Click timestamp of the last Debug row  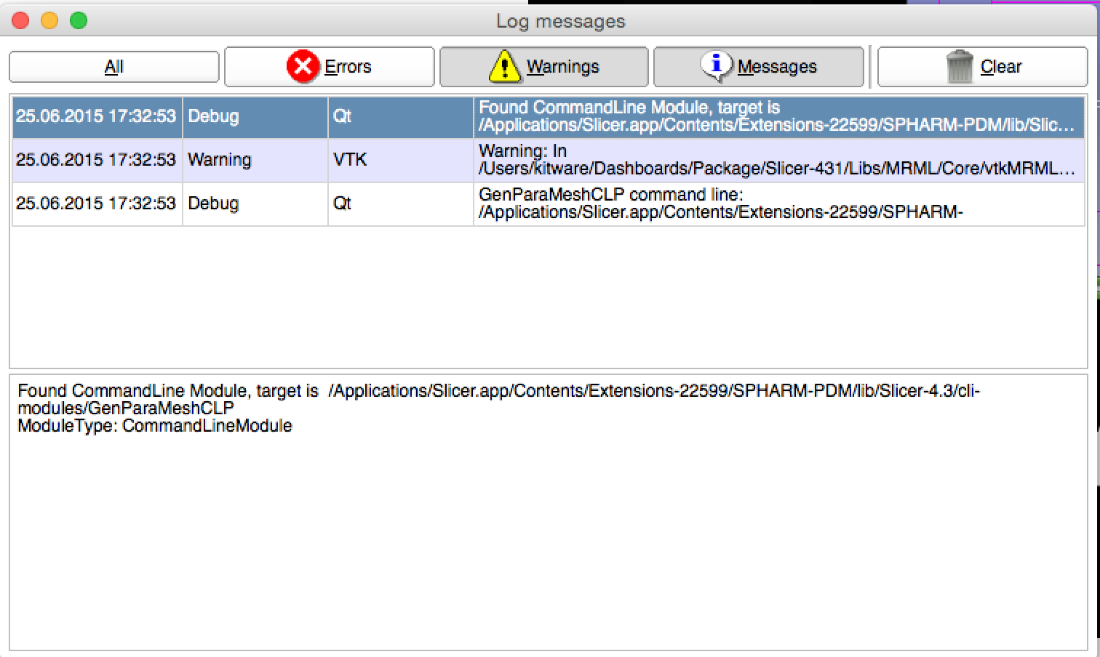(96, 203)
